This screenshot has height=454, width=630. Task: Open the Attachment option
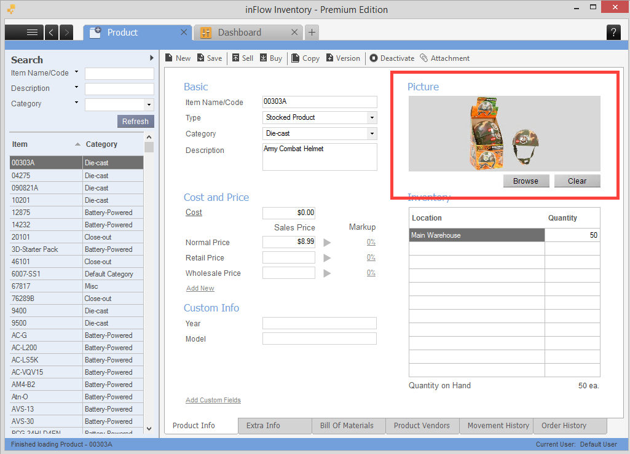445,58
